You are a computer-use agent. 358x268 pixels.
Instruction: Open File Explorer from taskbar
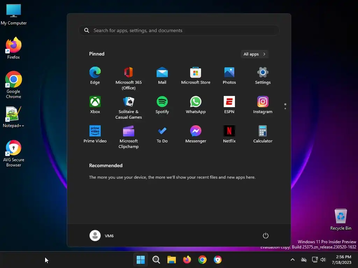171,260
